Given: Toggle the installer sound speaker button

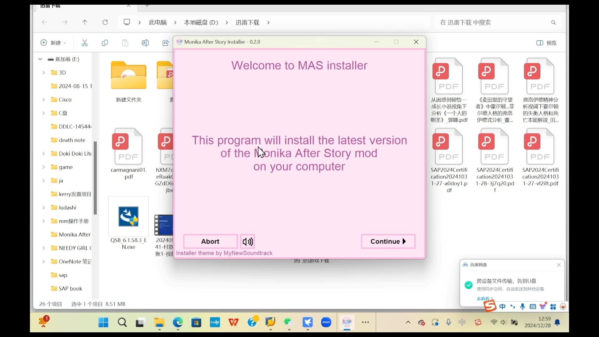Looking at the screenshot, I should (248, 242).
